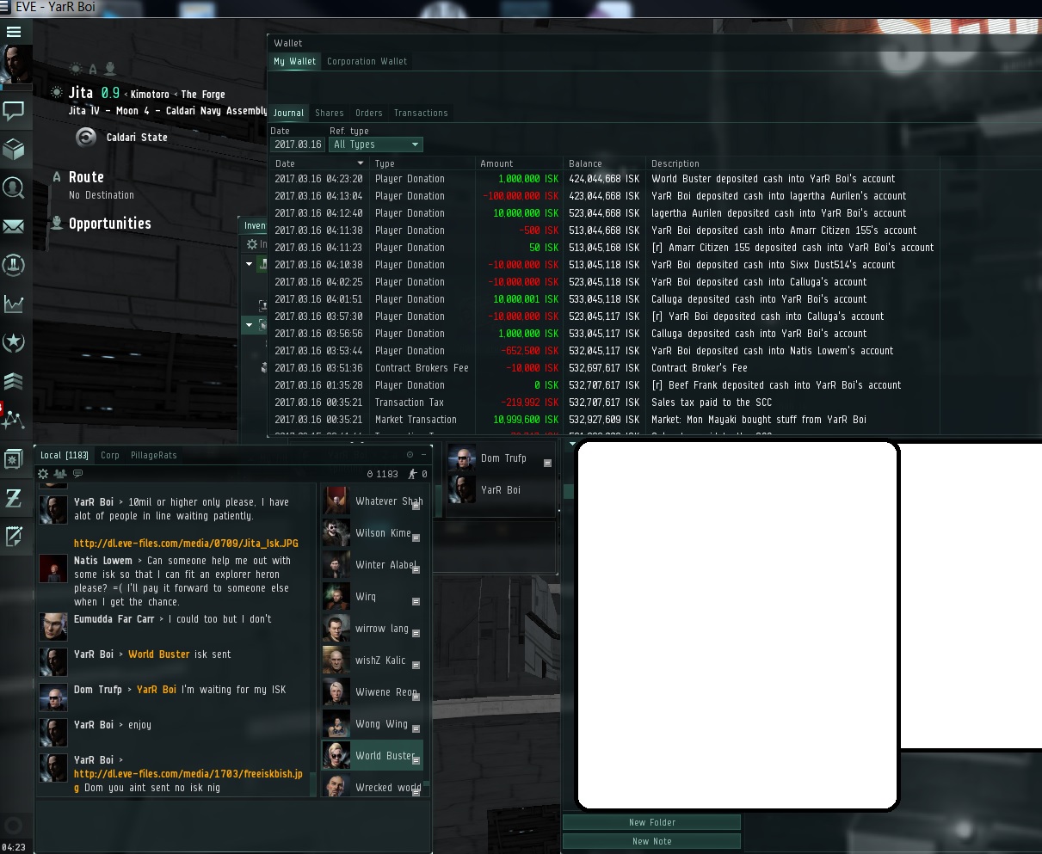This screenshot has width=1042, height=854.
Task: Click the World Buster name link in chat message
Action: pos(159,654)
